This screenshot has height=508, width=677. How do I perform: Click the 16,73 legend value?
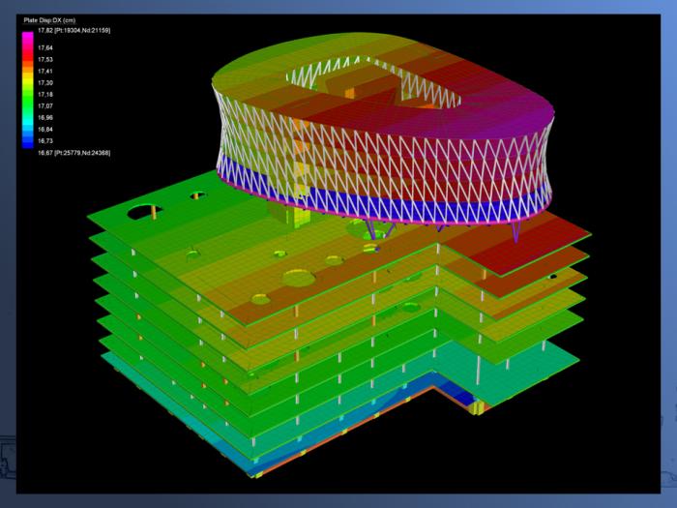tap(45, 140)
